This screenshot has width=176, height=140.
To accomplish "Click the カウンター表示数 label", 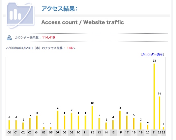I will click(27, 38).
